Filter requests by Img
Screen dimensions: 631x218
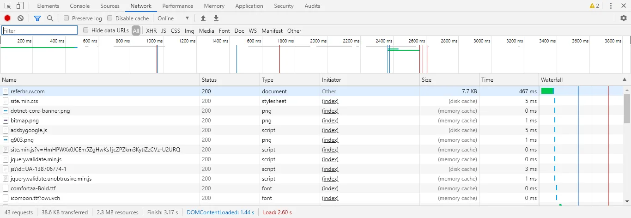click(189, 31)
